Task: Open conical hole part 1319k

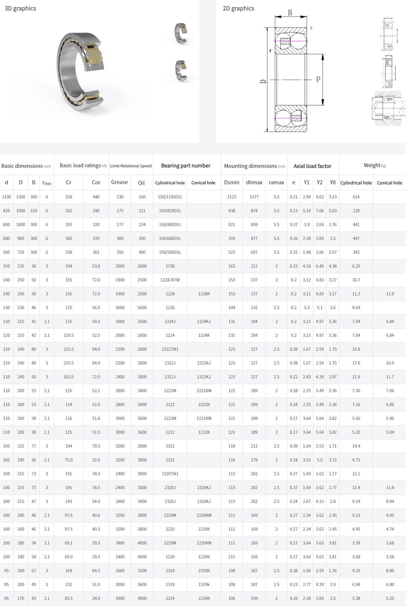Action: 204,585
